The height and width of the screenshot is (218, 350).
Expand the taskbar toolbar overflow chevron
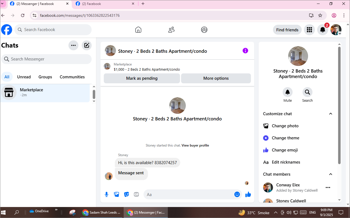coord(56,210)
